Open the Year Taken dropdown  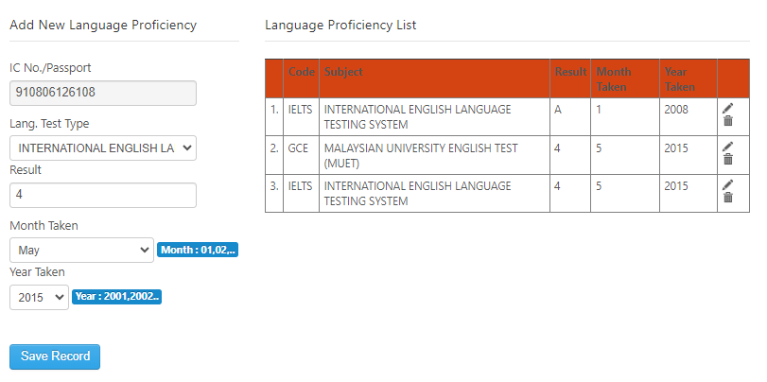click(39, 297)
